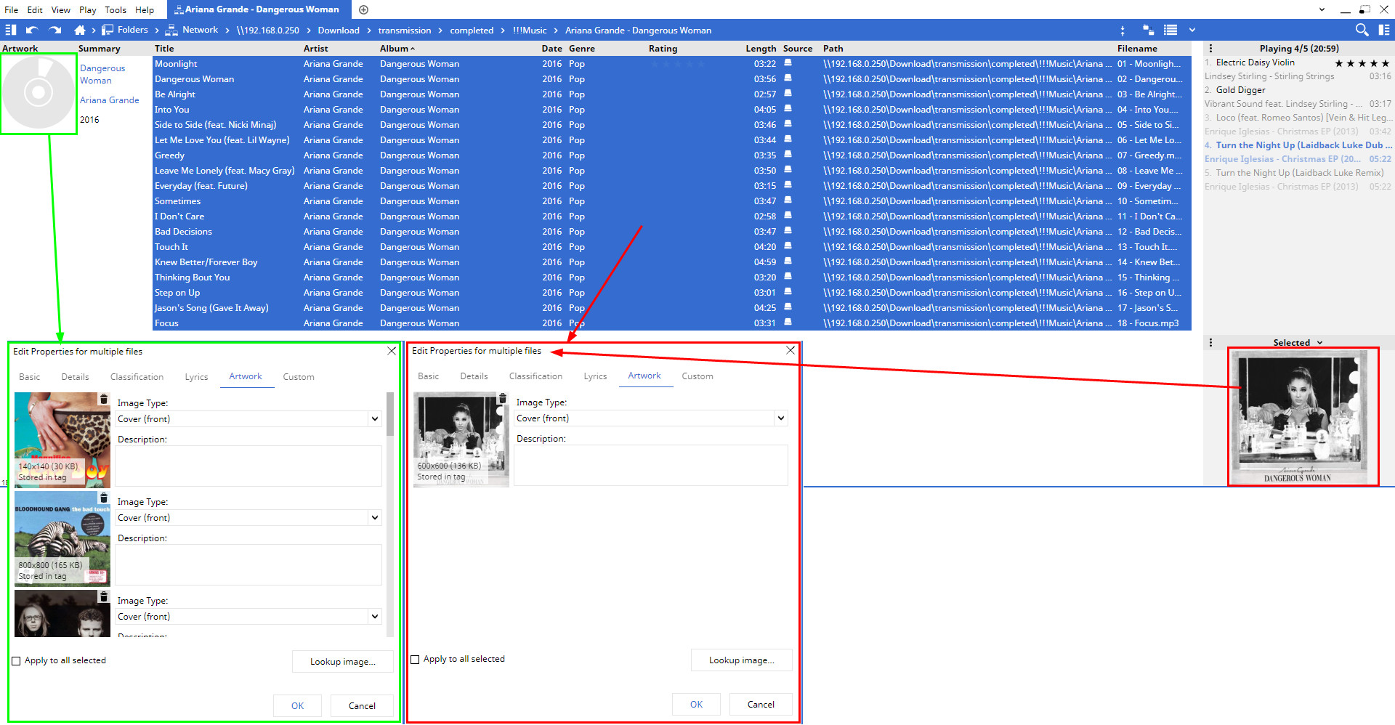This screenshot has width=1395, height=725.
Task: Click the artwork list scrollbar in left dialog
Action: (x=390, y=414)
